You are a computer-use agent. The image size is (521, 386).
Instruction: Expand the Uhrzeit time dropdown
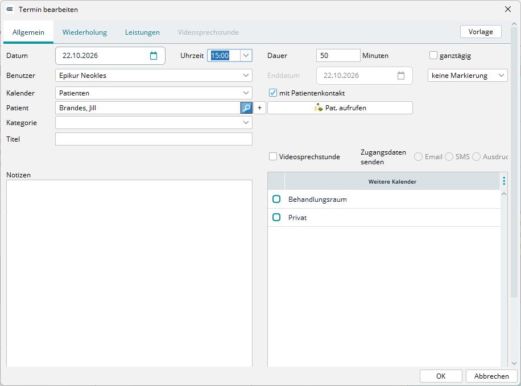click(246, 56)
